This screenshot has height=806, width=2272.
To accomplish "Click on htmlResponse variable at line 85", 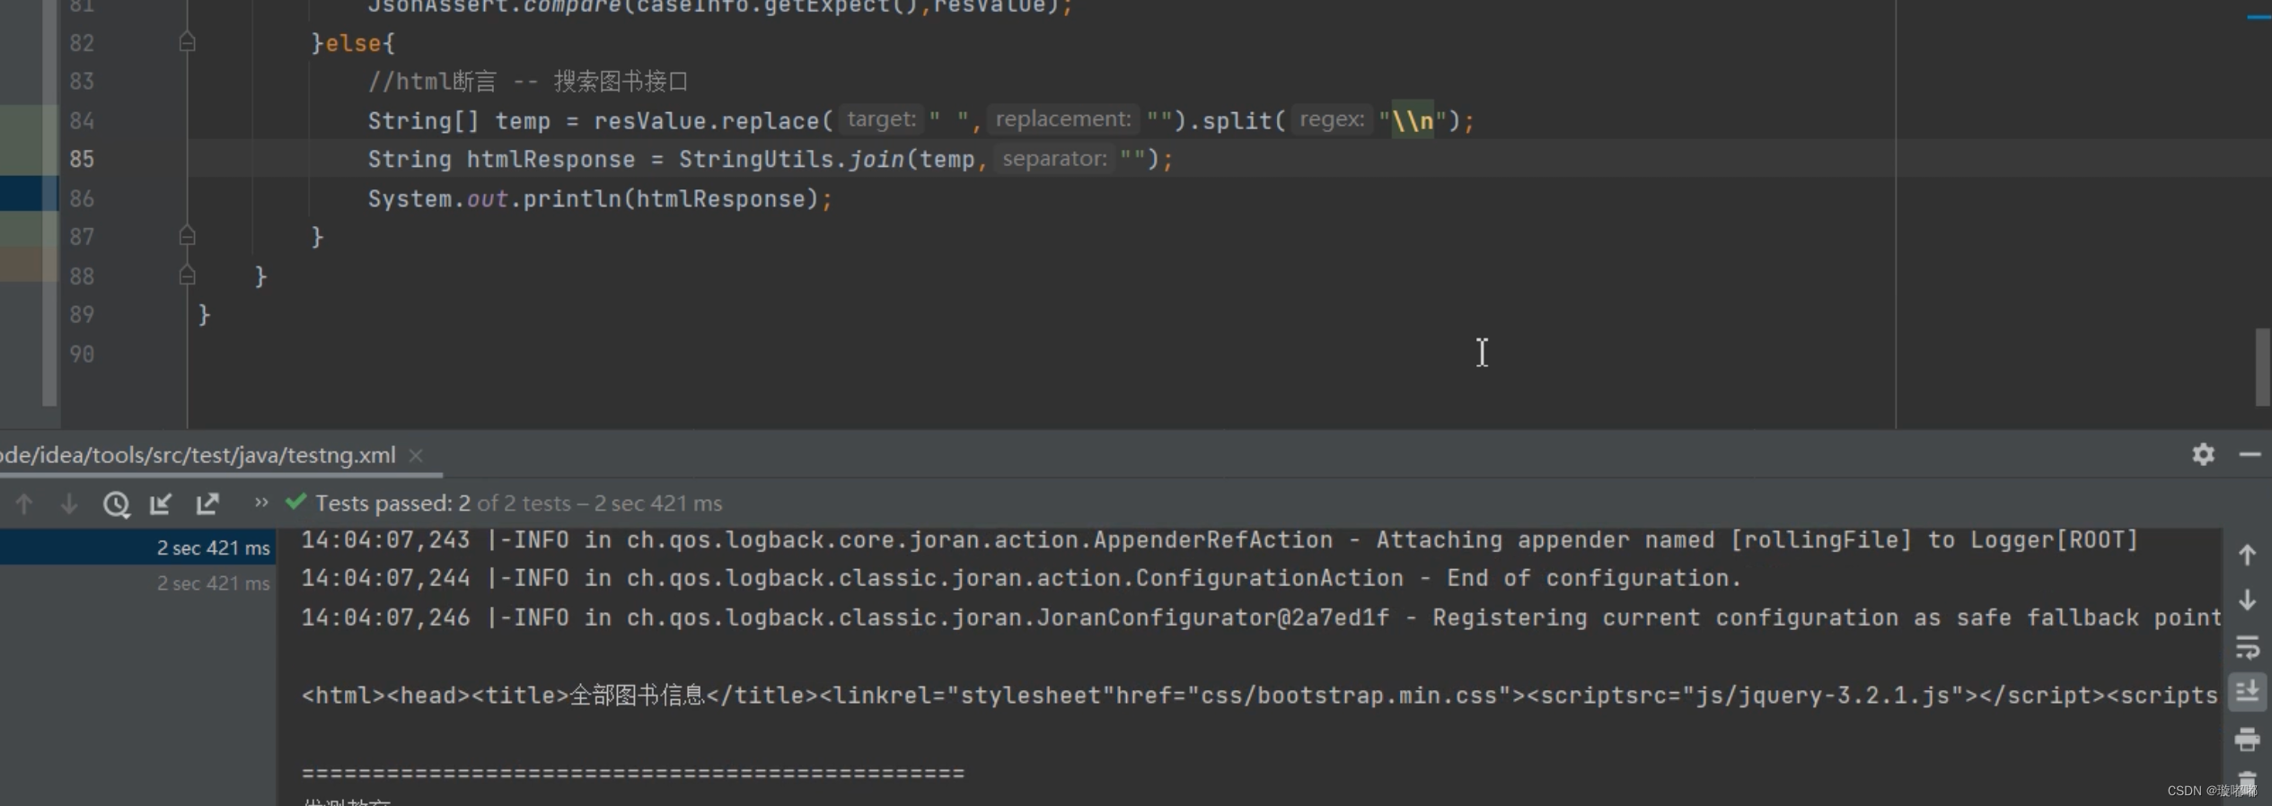I will click(x=550, y=159).
